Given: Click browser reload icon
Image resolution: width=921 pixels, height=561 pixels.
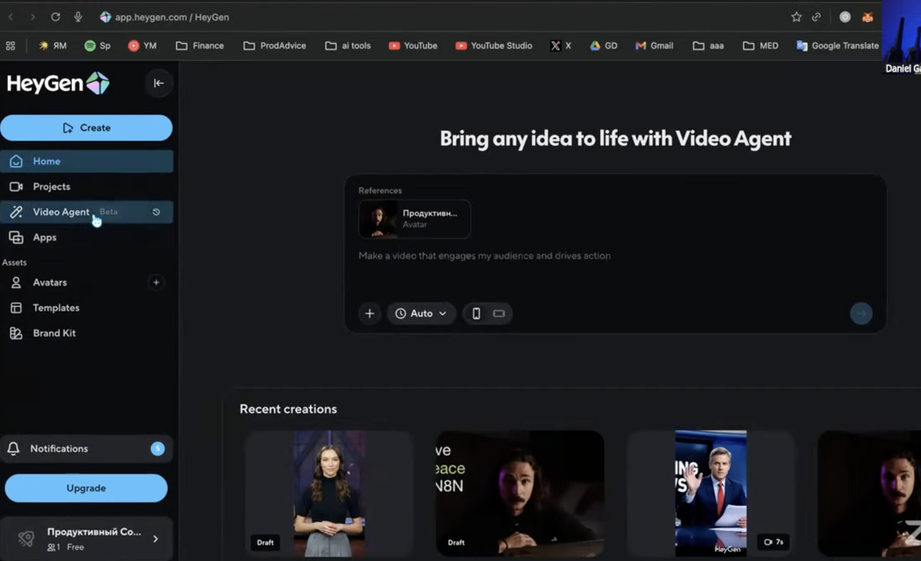Looking at the screenshot, I should [55, 17].
